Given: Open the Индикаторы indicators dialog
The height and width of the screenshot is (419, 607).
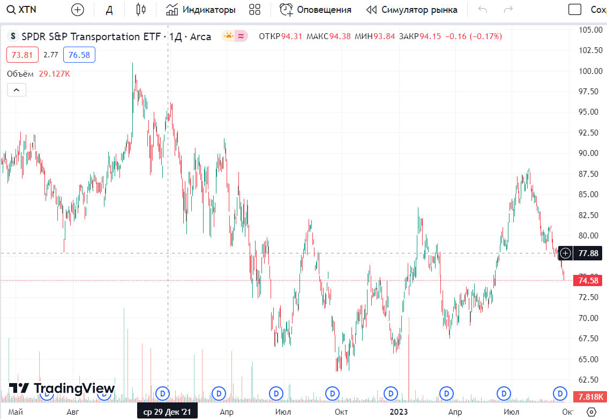Looking at the screenshot, I should tap(200, 10).
